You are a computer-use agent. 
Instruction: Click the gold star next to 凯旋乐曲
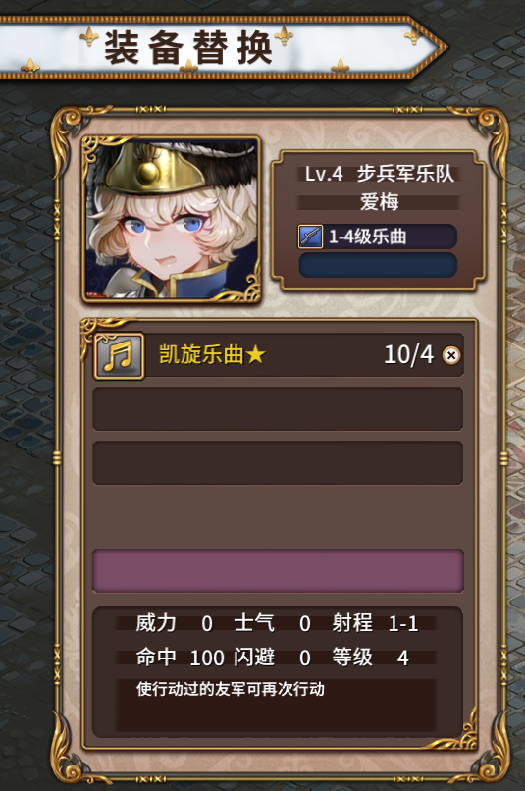coord(256,355)
